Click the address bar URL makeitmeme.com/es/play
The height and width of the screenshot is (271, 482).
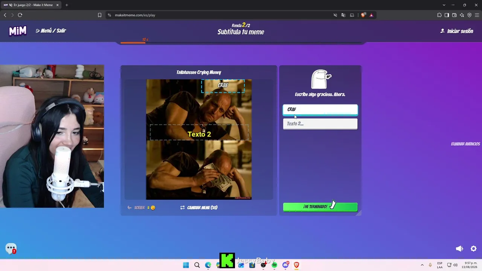tap(135, 15)
